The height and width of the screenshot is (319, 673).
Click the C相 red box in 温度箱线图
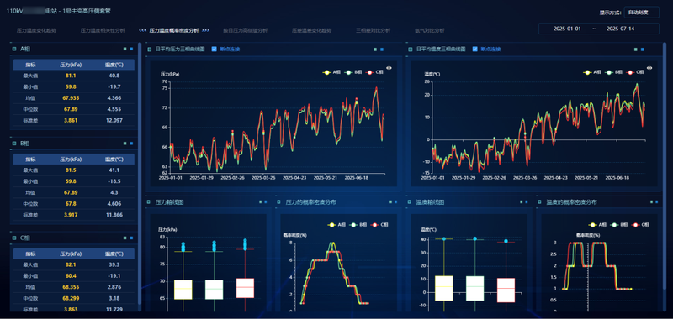click(x=506, y=290)
